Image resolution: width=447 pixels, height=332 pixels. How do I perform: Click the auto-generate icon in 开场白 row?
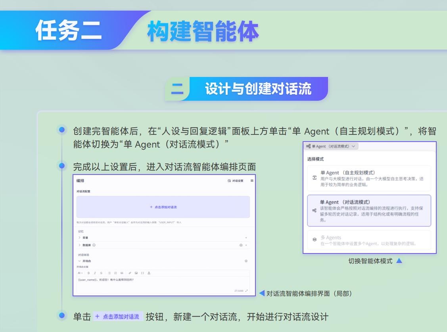coord(246,261)
